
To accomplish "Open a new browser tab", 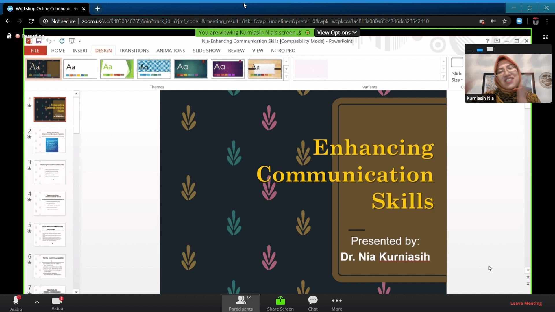I will (97, 9).
